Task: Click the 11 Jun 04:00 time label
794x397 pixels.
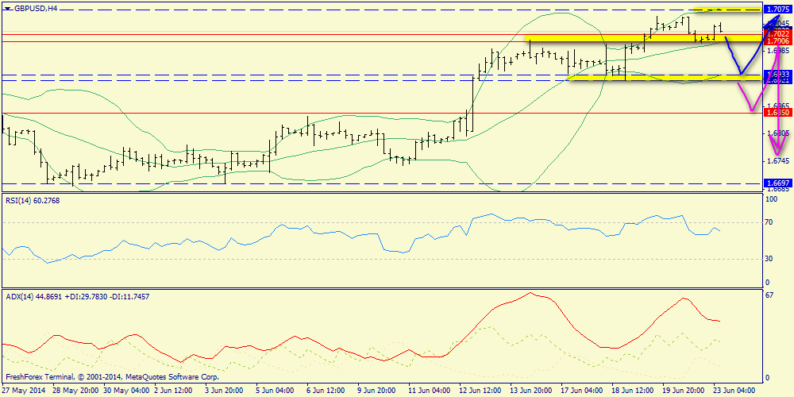Action: pyautogui.click(x=429, y=391)
